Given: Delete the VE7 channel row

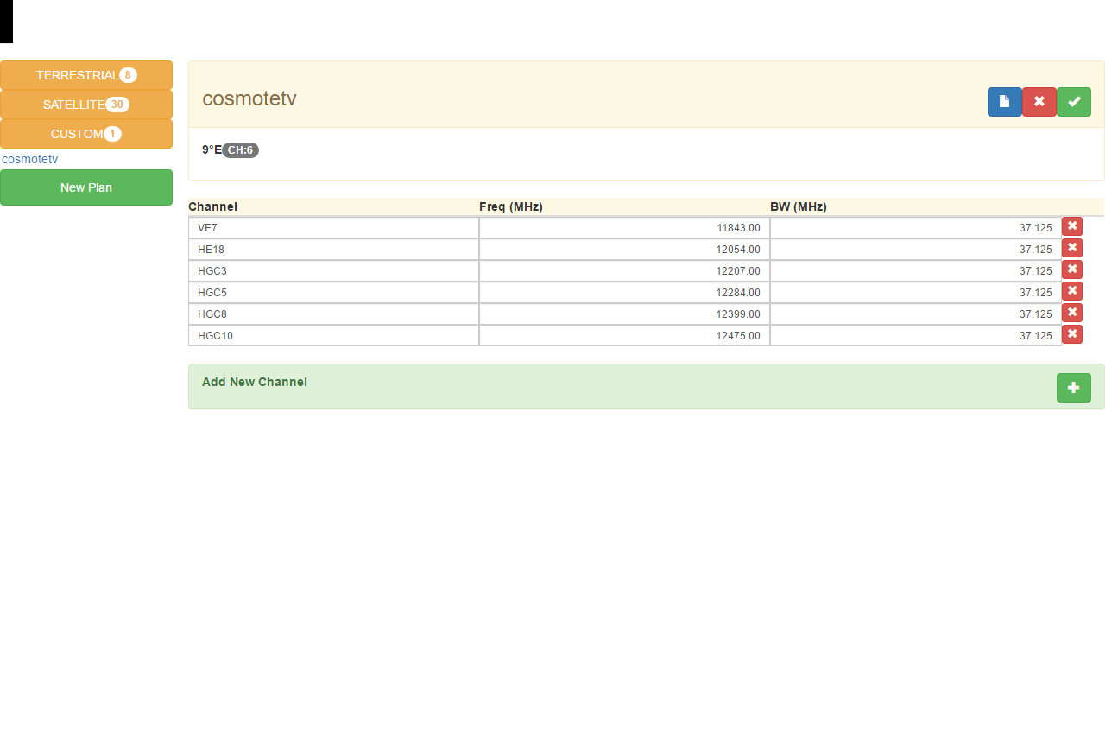Looking at the screenshot, I should point(1072,226).
